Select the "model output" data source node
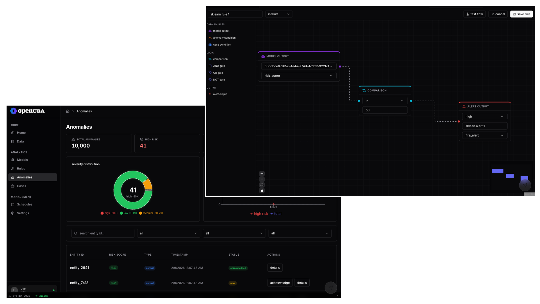 [x=222, y=31]
